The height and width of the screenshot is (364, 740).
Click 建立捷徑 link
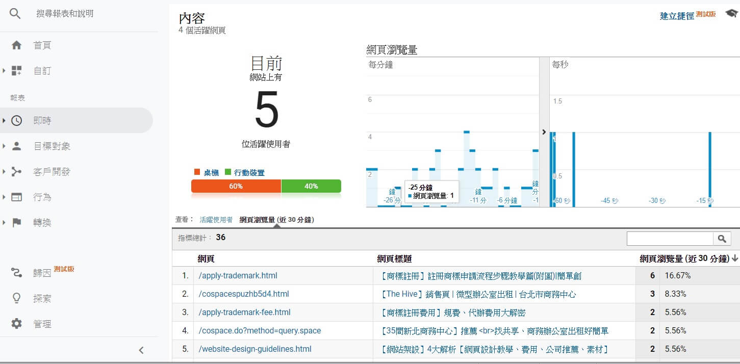tap(677, 16)
